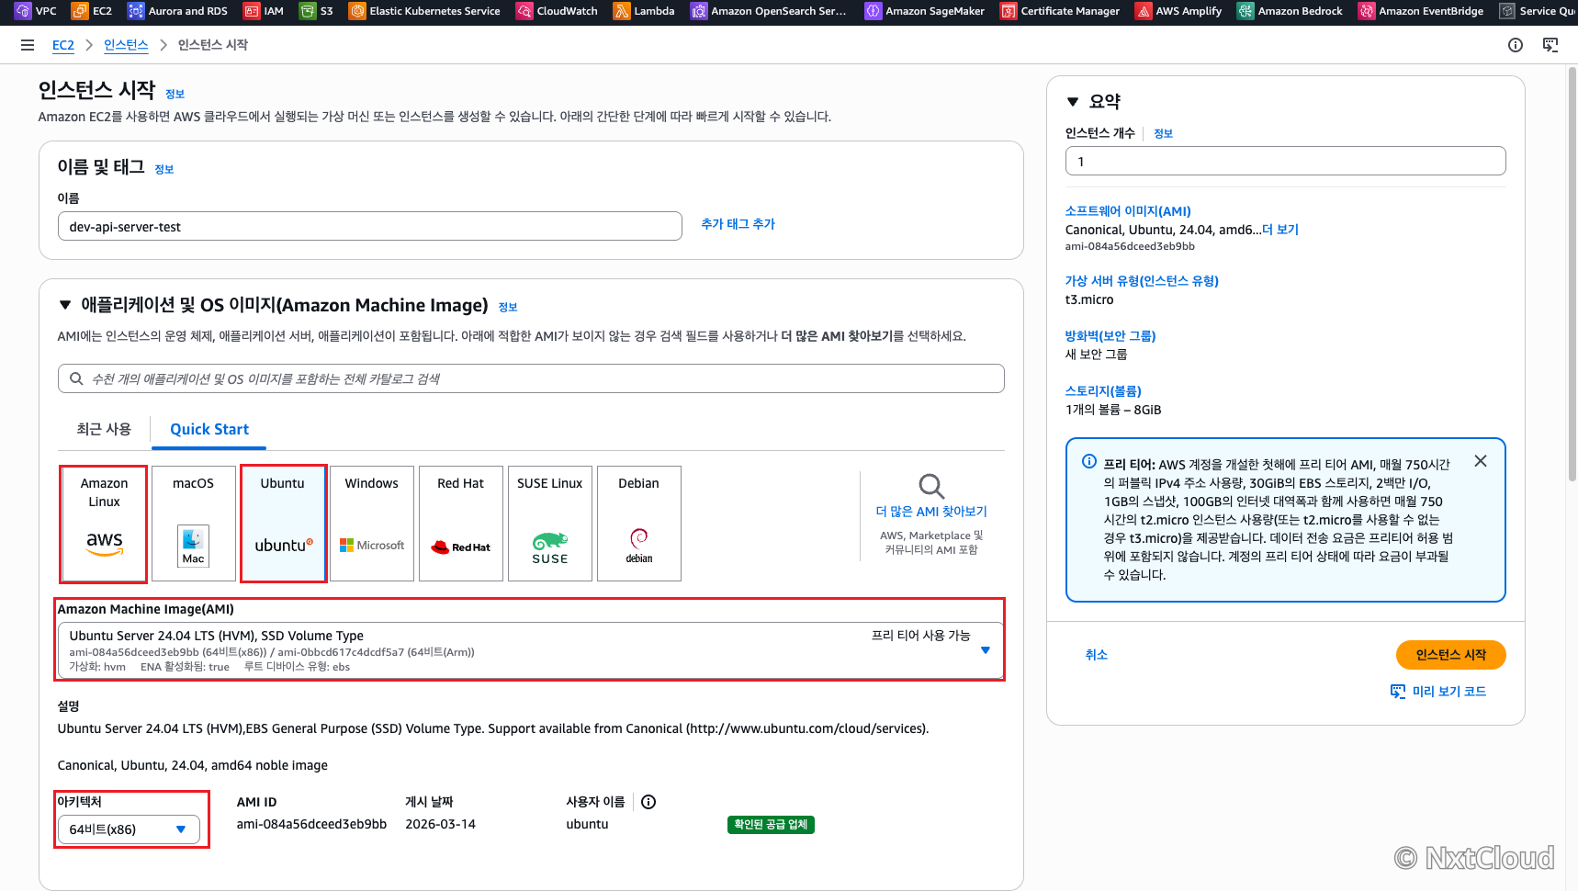The image size is (1578, 891).
Task: Click the 2026-03-14 publish date
Action: [440, 825]
